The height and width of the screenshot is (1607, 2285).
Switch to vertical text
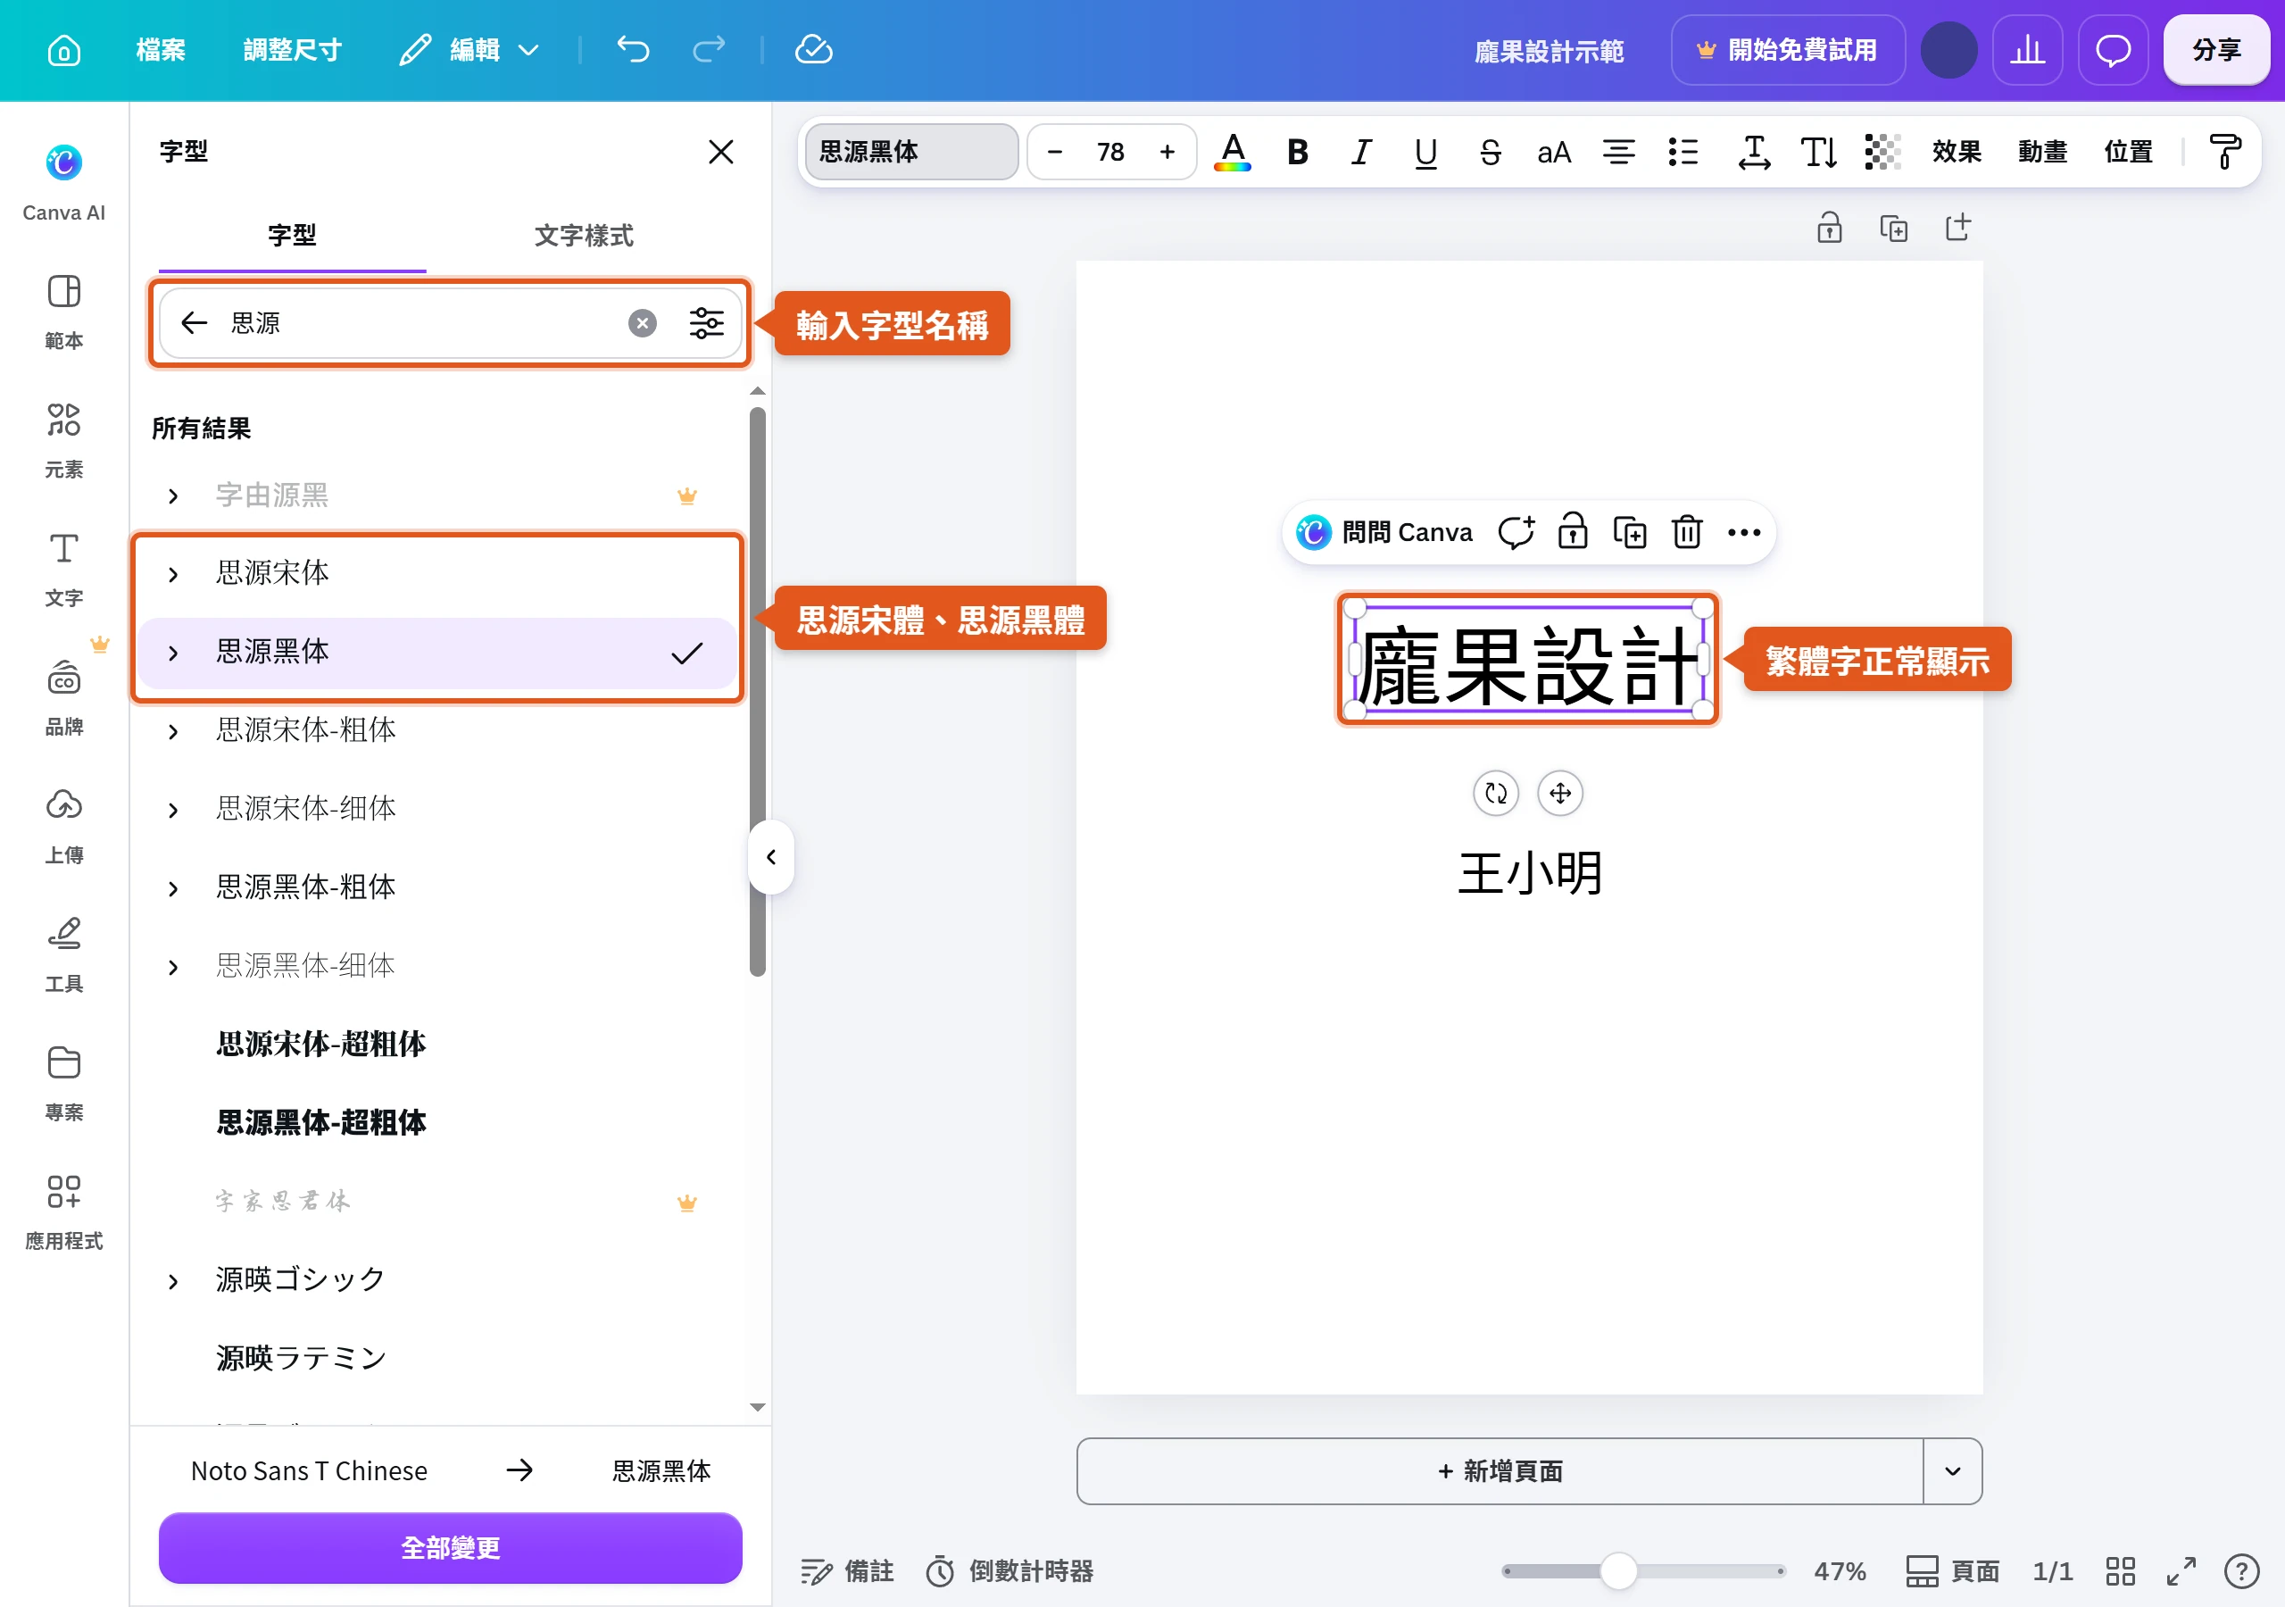coord(1818,152)
